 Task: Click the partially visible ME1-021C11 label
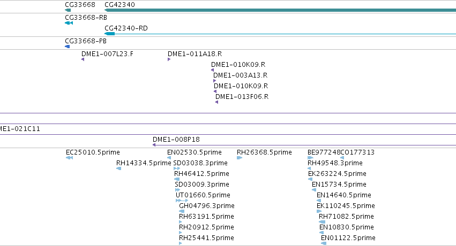(20, 129)
